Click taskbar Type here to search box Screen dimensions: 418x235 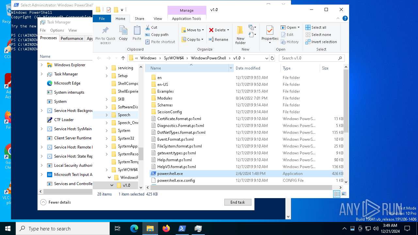(x=63, y=228)
